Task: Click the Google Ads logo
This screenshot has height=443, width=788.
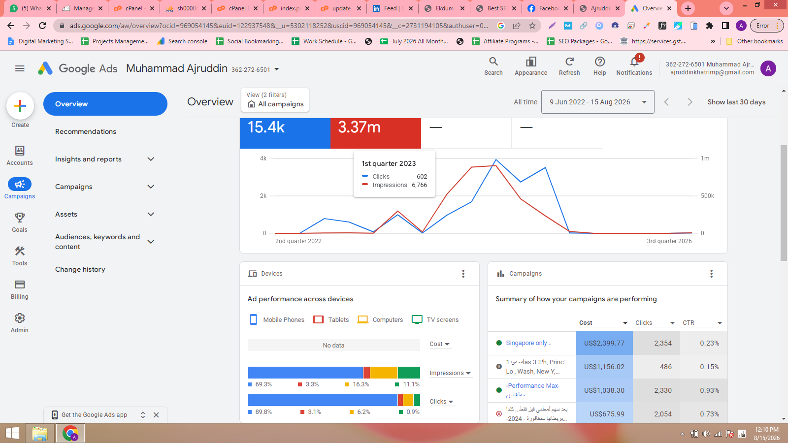Action: tap(78, 68)
